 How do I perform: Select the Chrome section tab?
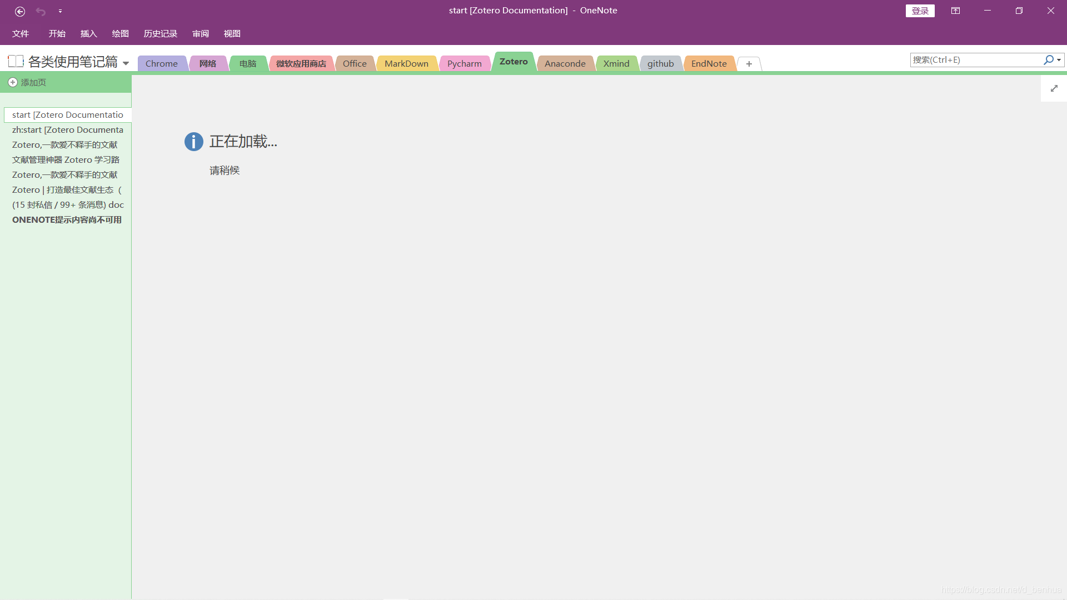coord(162,63)
